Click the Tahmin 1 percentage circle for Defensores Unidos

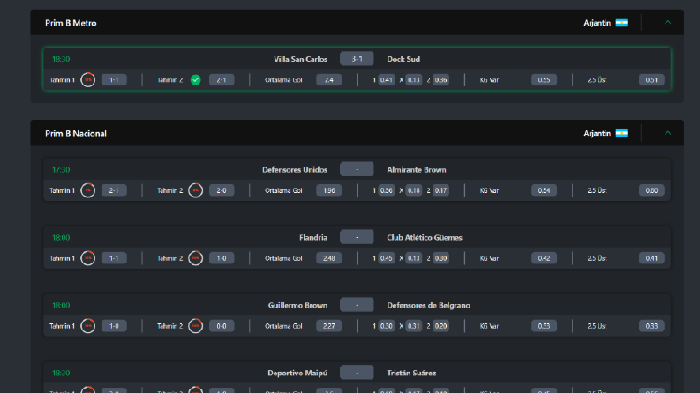click(88, 190)
